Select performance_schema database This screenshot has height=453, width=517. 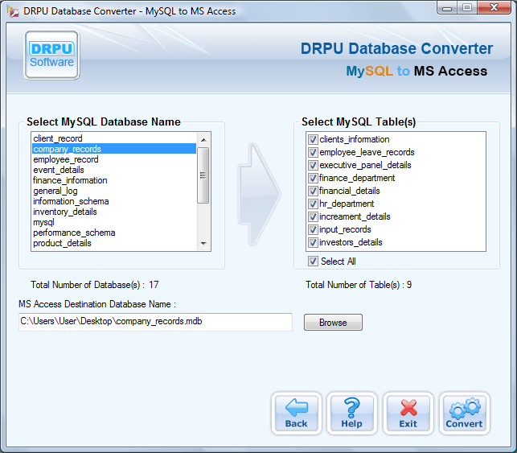[114, 233]
